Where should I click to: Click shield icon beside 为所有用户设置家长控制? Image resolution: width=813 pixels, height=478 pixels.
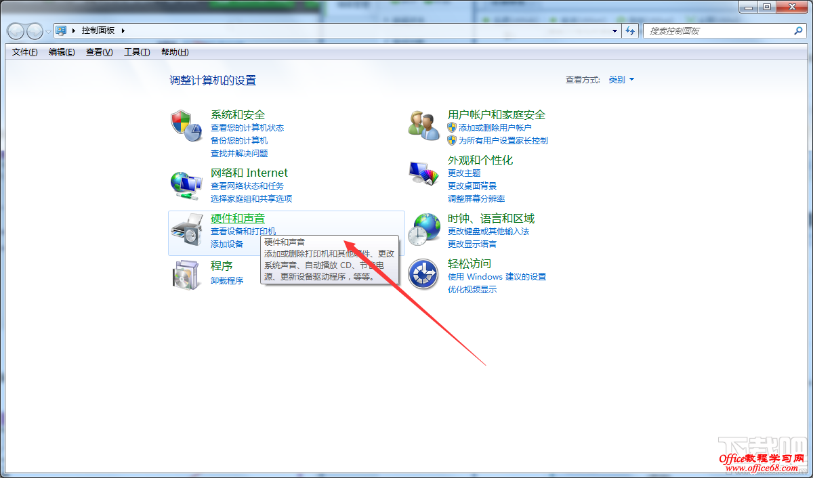click(452, 140)
